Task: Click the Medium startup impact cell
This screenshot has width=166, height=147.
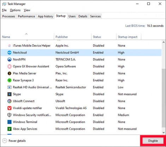Action: tap(123, 115)
